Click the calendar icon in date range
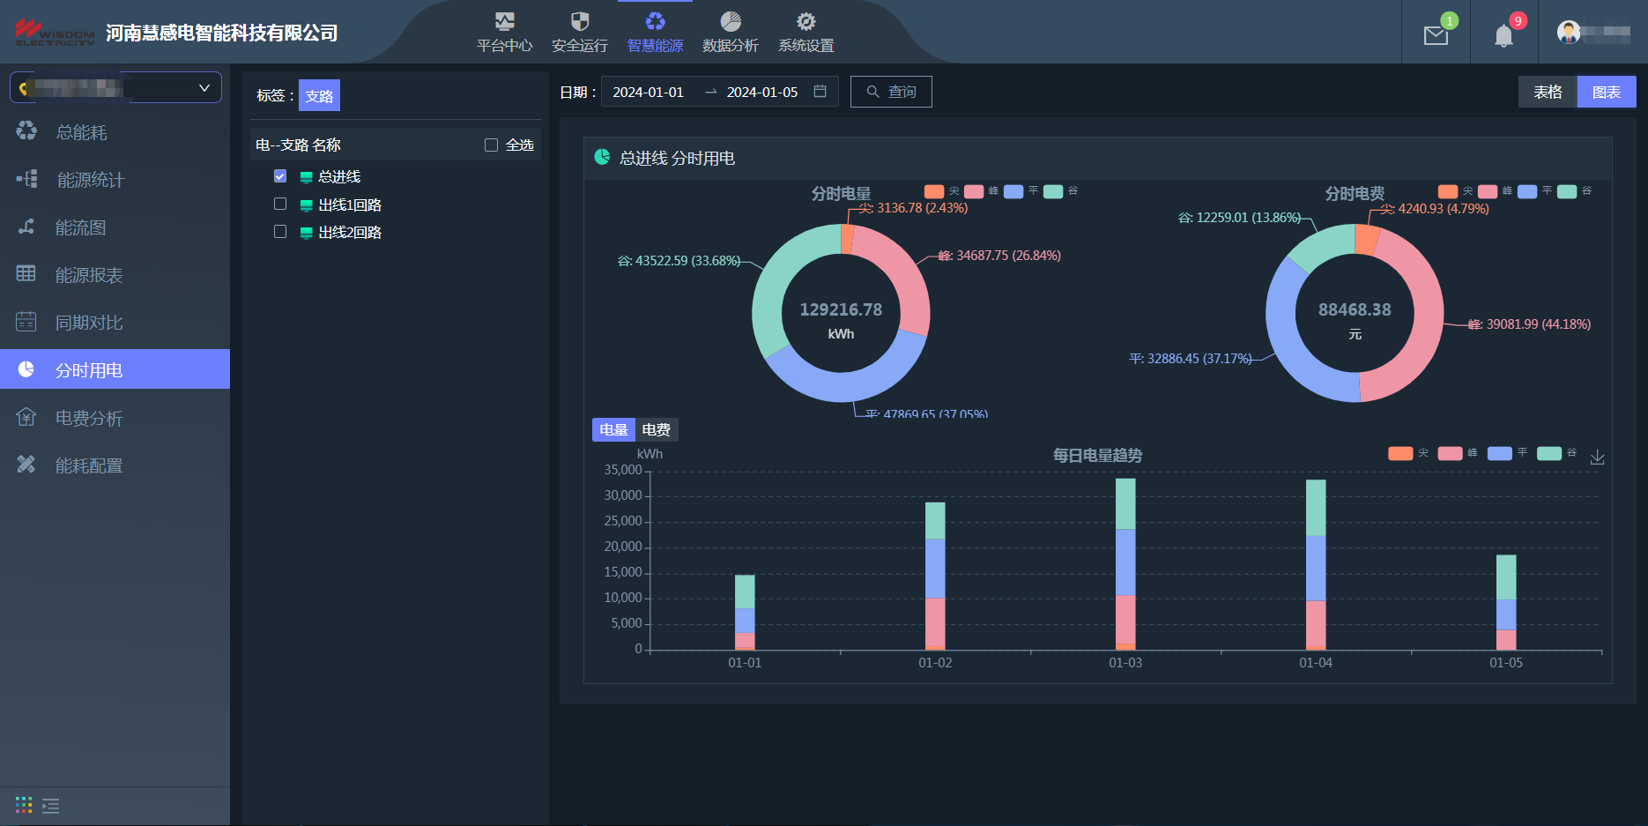Image resolution: width=1648 pixels, height=826 pixels. (x=820, y=92)
